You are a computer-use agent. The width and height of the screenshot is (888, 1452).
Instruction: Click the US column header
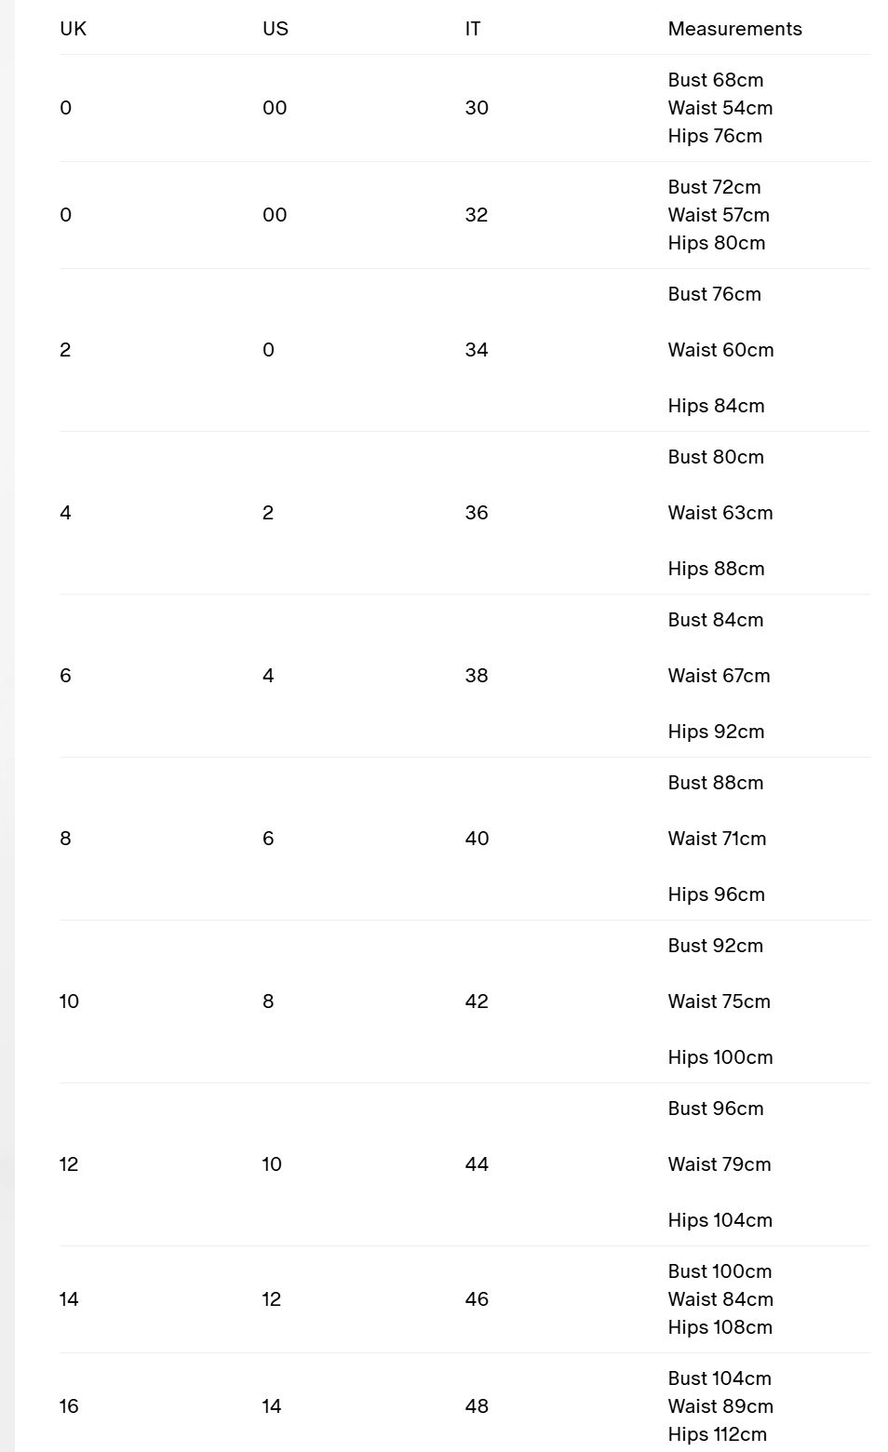click(276, 29)
